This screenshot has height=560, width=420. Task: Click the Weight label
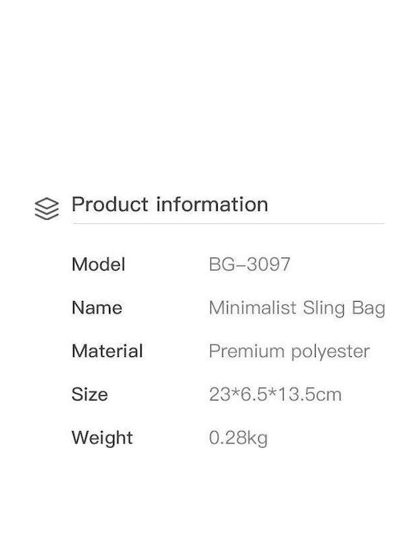tap(102, 438)
